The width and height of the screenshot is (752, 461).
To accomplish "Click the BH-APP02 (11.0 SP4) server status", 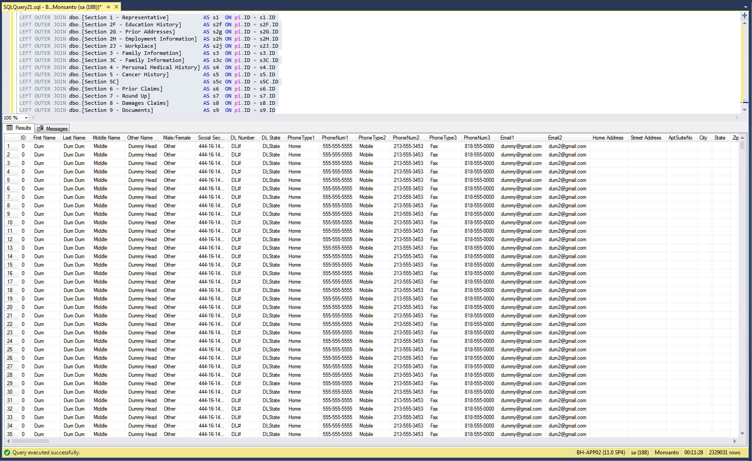I will click(x=601, y=453).
